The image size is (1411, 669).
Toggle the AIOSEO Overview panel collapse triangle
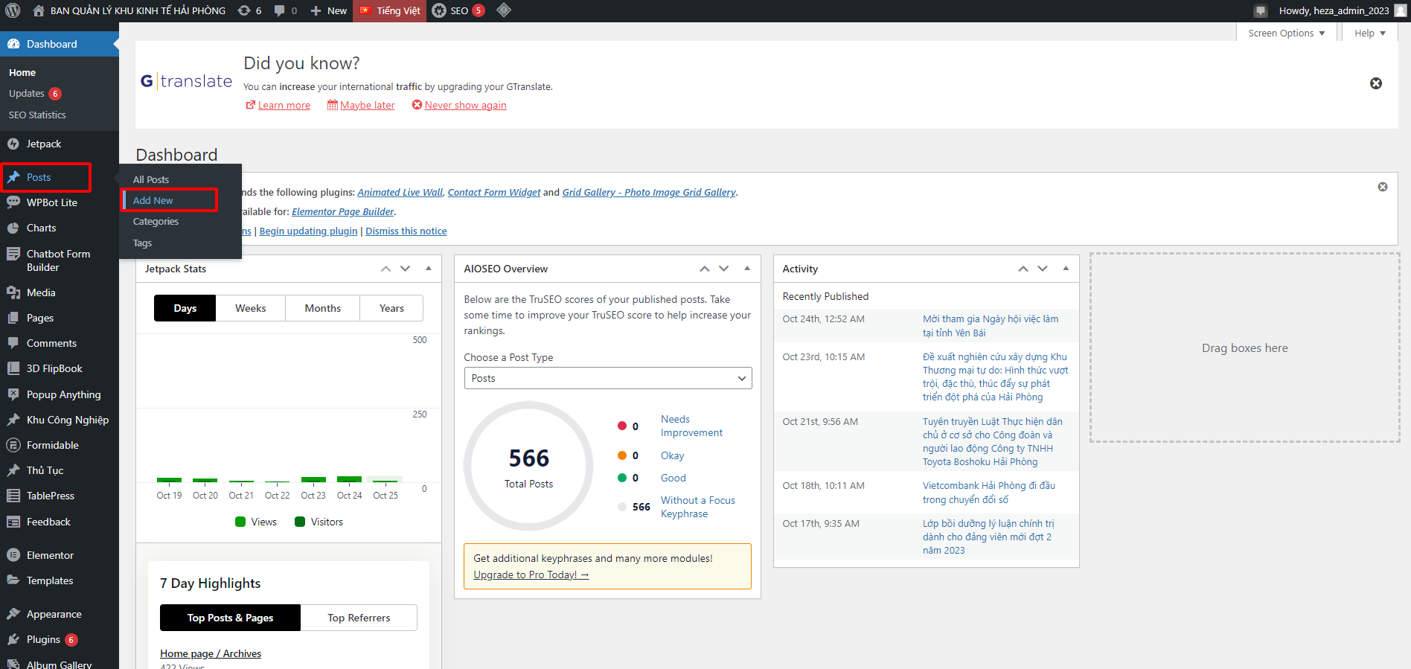(747, 269)
